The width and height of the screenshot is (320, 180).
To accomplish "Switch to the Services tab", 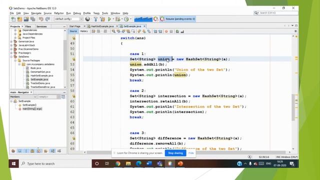I will [41, 26].
